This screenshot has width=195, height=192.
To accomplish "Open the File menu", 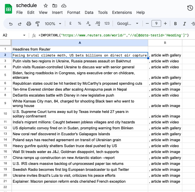I will [19, 12].
